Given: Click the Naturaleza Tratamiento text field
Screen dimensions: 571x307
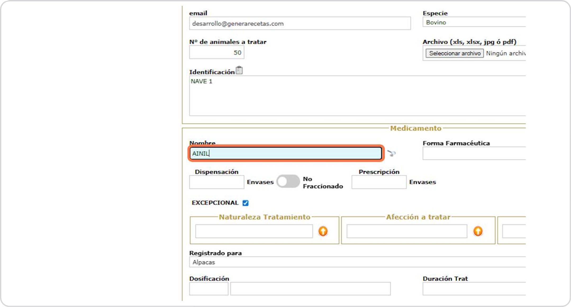Looking at the screenshot, I should (254, 231).
